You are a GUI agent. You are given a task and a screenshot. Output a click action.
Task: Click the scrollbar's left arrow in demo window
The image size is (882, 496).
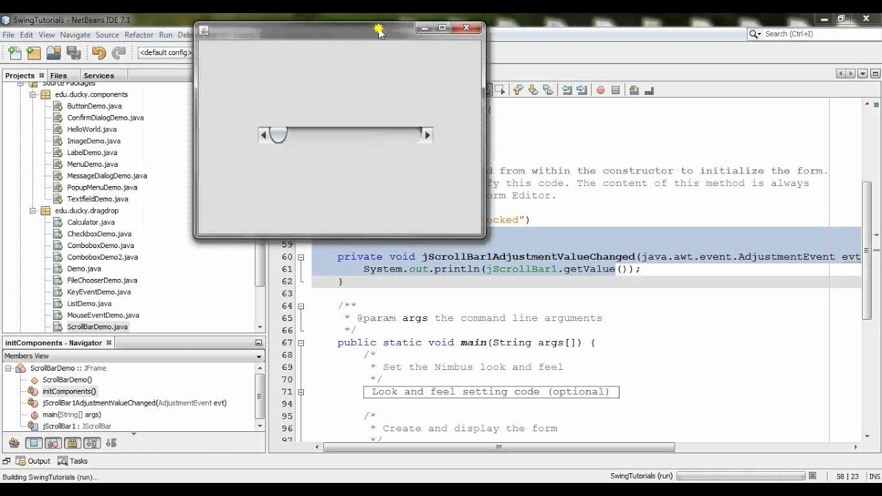pyautogui.click(x=263, y=135)
